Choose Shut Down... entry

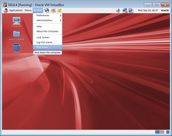(x=47, y=47)
